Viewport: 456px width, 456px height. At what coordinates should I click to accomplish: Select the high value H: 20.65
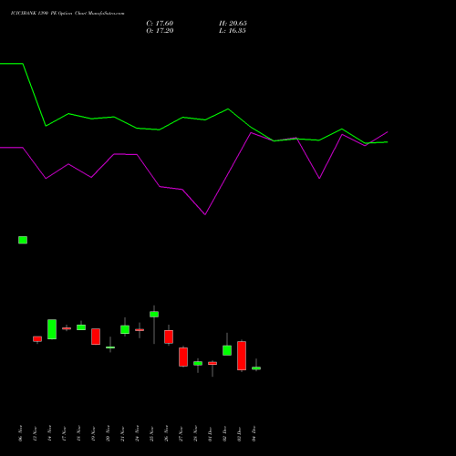(x=233, y=24)
